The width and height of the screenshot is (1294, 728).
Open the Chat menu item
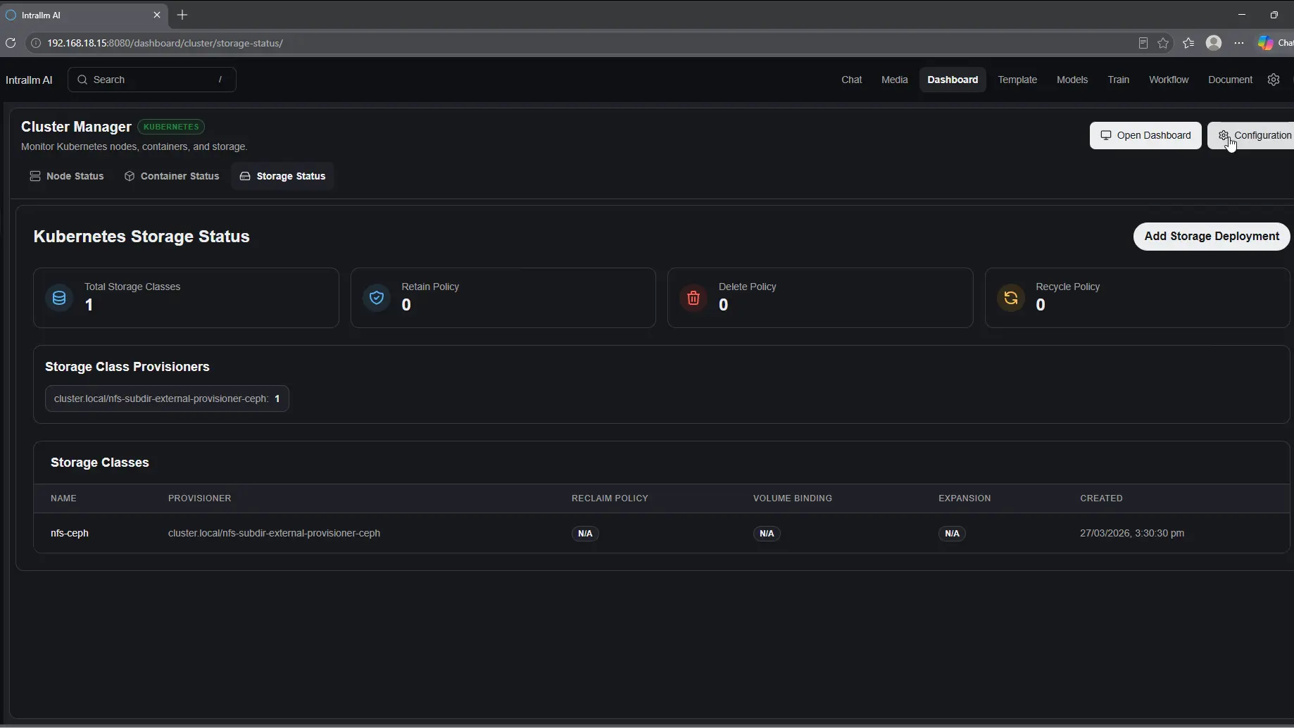tap(851, 80)
